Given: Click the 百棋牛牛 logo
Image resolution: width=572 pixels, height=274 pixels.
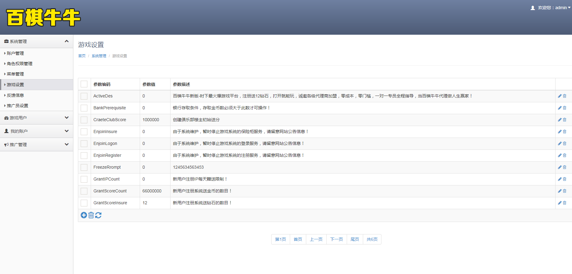Looking at the screenshot, I should [43, 17].
